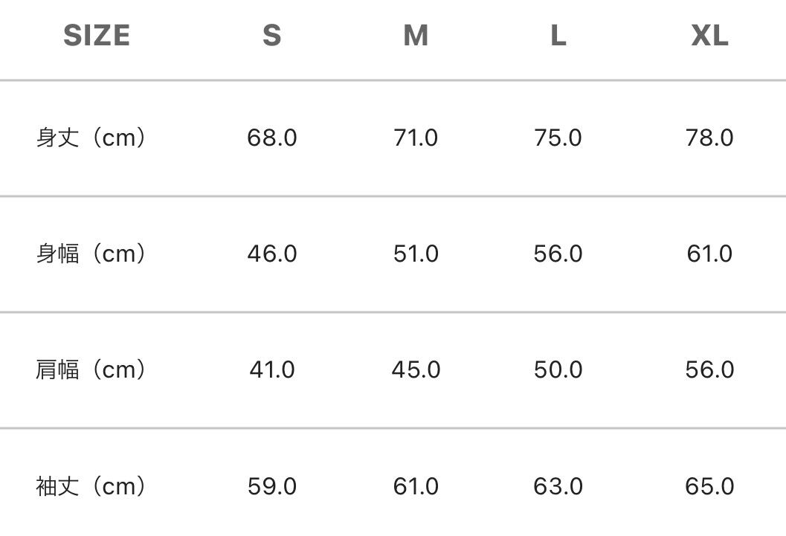Screen dimensions: 786x536
Task: Click the 75.0 value under L
Action: pos(558,138)
